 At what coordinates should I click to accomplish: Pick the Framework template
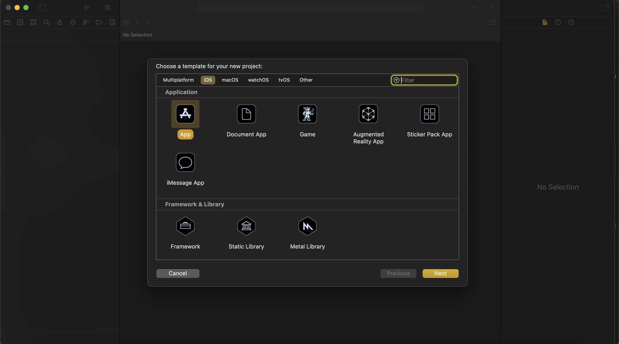185,226
